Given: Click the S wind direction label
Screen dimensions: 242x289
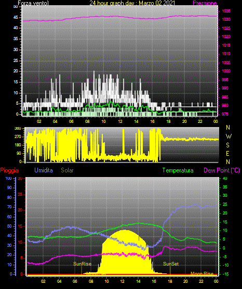Looking at the screenshot, I should [227, 145].
